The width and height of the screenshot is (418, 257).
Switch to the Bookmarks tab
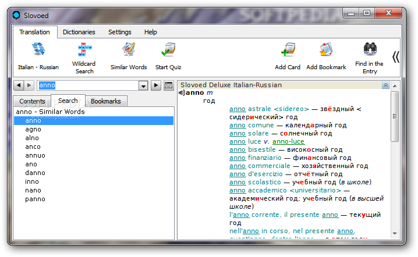[x=106, y=101]
